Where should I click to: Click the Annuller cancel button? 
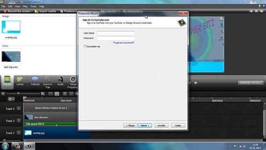point(161,125)
